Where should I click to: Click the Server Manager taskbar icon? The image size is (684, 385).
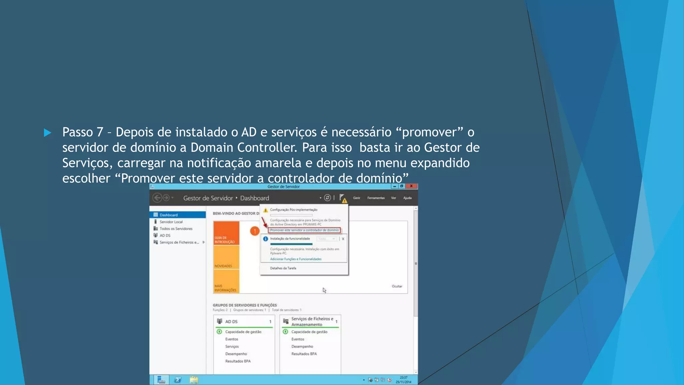point(161,380)
